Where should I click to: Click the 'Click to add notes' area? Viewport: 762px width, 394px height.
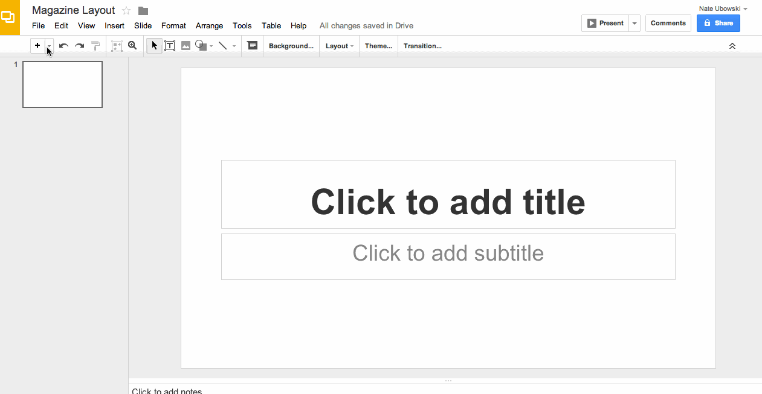pos(167,390)
